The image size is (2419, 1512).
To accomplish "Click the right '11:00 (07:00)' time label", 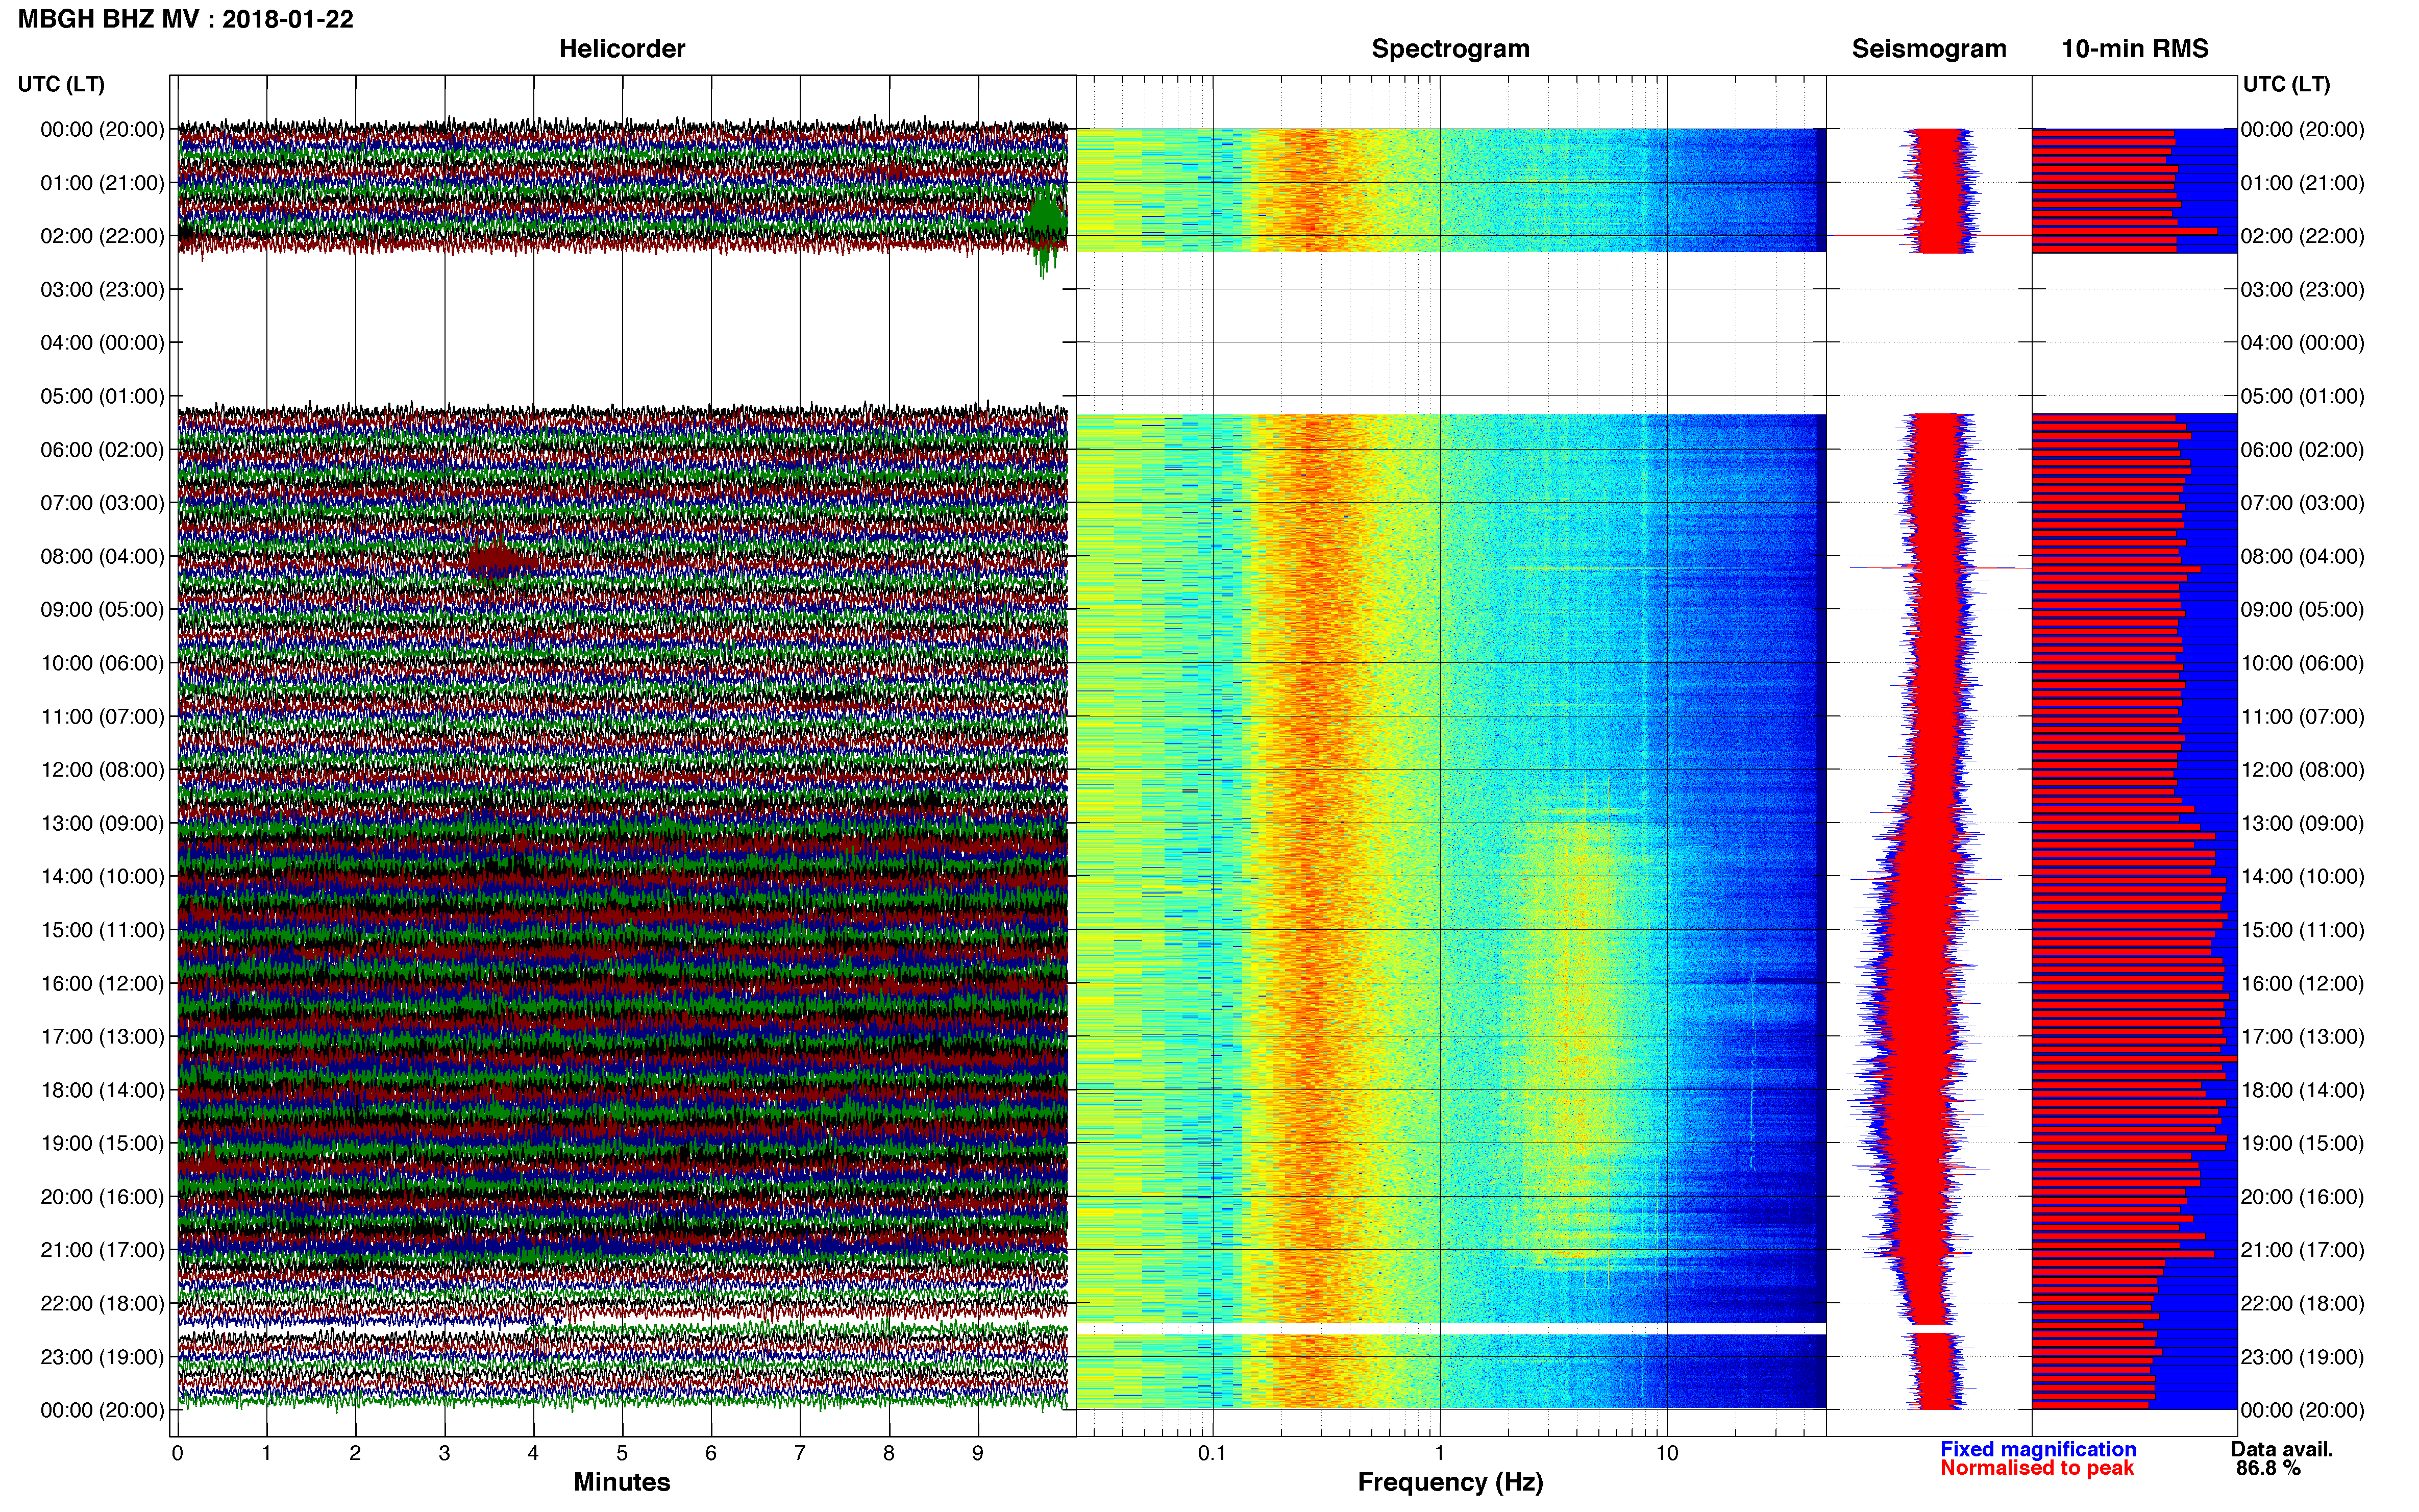I will click(2302, 717).
